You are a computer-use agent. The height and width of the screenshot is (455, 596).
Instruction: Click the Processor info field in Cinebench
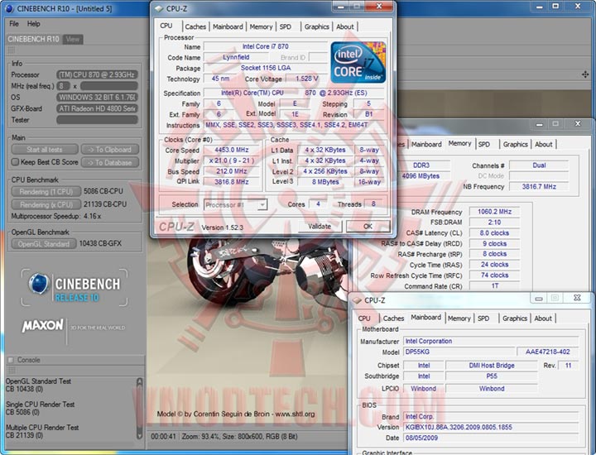pyautogui.click(x=97, y=74)
